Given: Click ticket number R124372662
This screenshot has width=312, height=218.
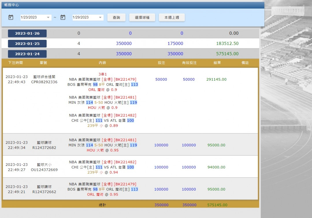Looking at the screenshot, I should pyautogui.click(x=44, y=192).
